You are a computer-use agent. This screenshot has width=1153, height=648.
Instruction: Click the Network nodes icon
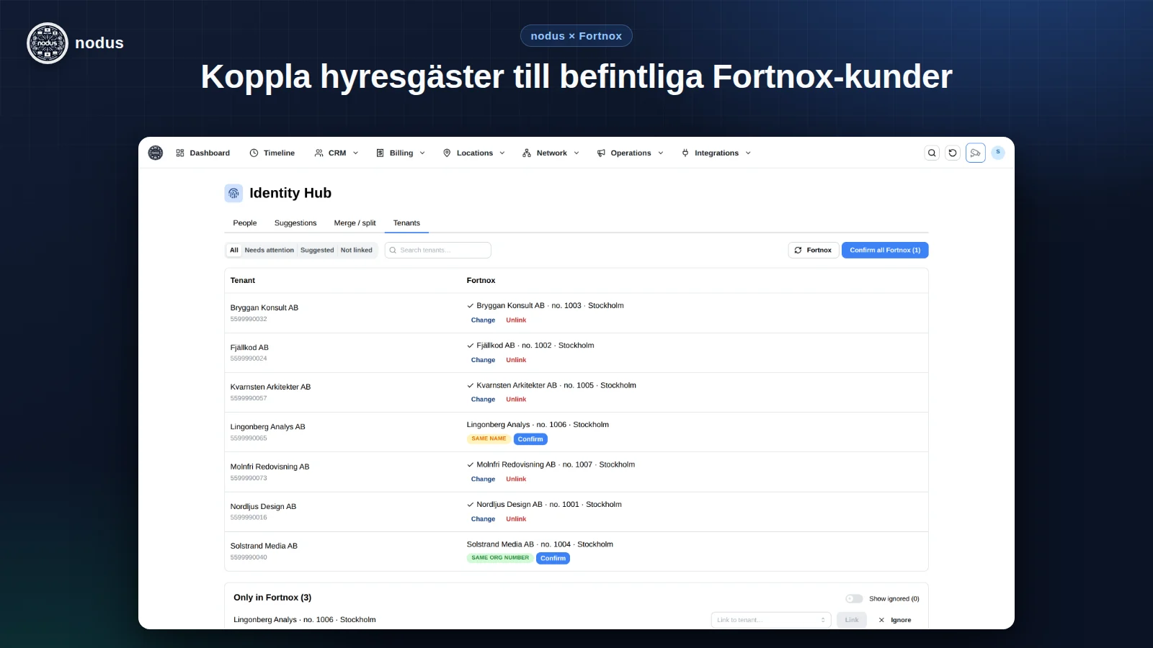(527, 153)
